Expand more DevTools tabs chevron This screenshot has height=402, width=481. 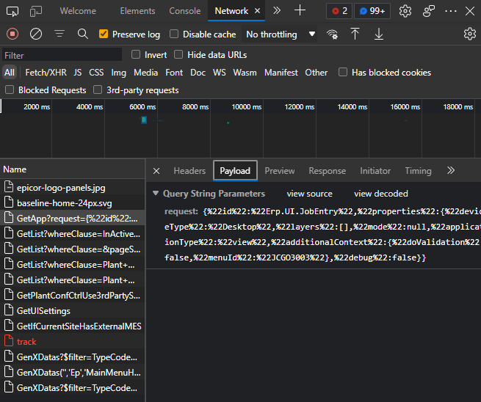(x=276, y=11)
